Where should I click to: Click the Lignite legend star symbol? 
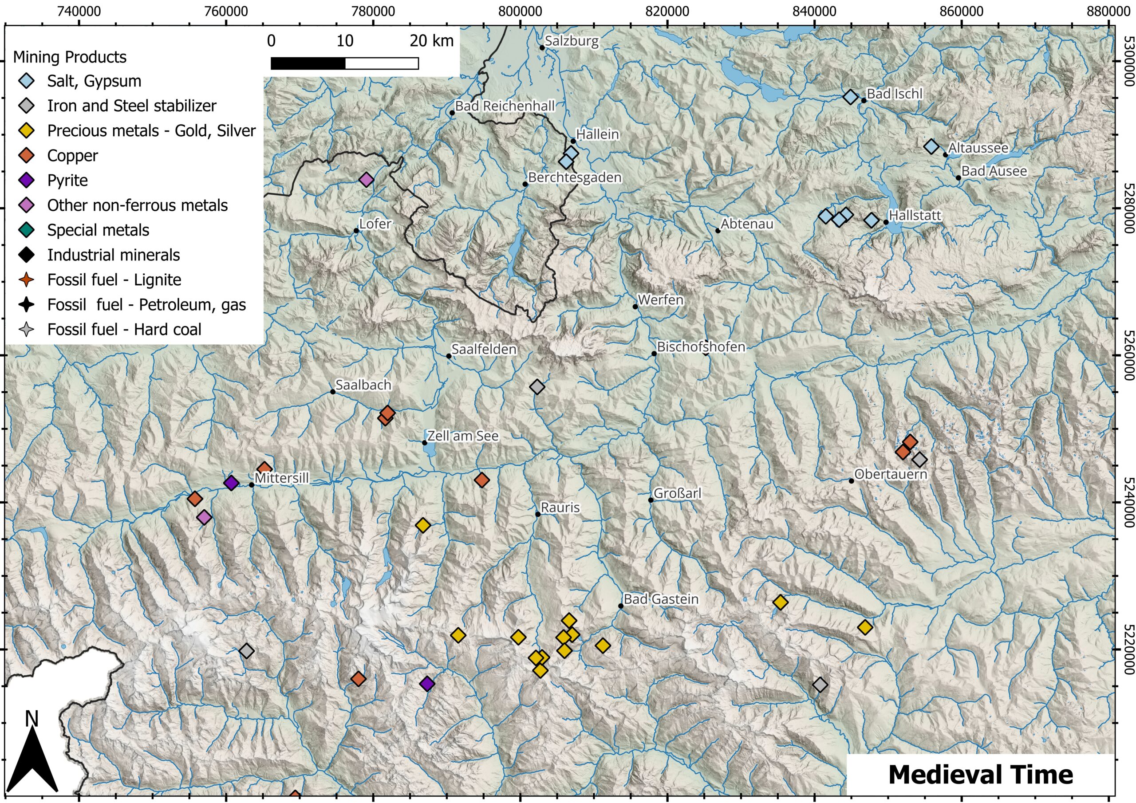pos(26,279)
